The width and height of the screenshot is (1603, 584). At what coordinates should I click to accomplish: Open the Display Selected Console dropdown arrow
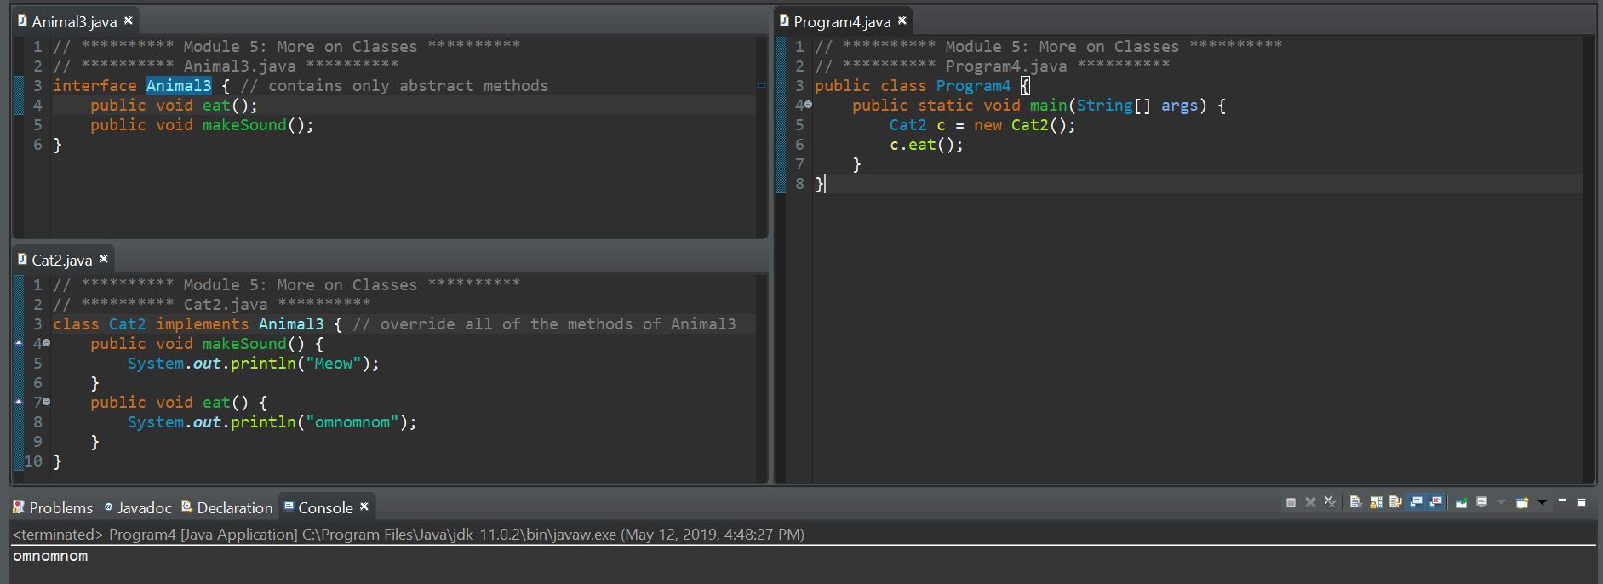(x=1501, y=502)
